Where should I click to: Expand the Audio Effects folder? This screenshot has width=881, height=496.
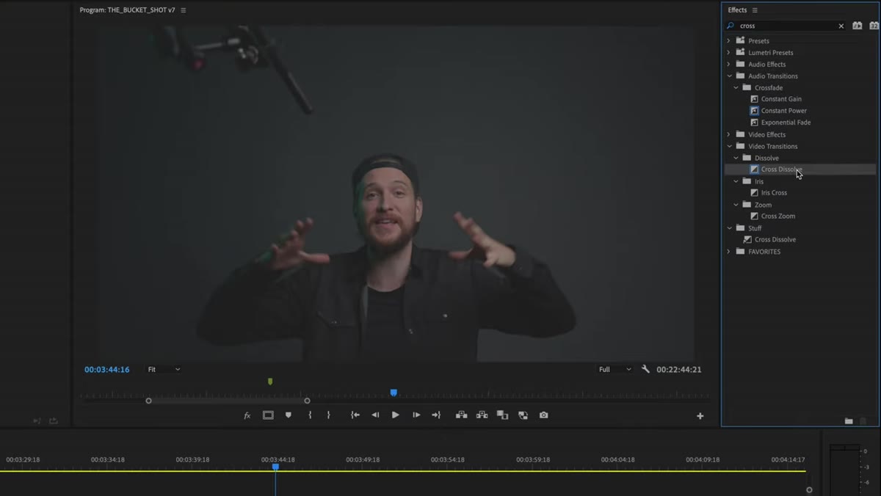click(x=729, y=65)
